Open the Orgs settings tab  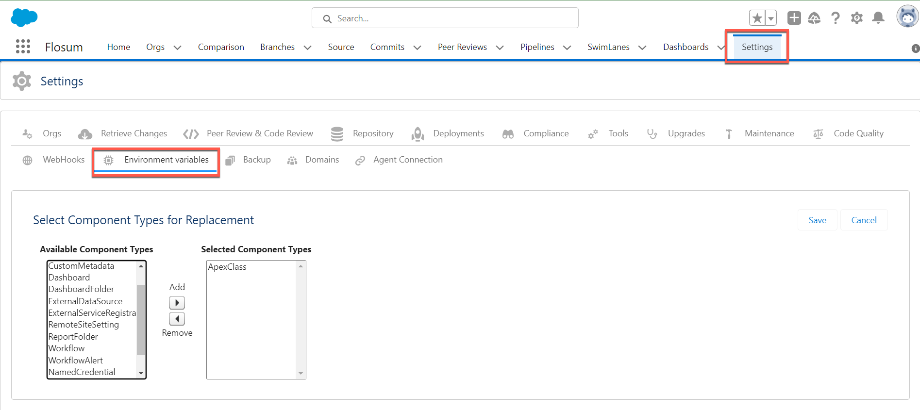coord(42,133)
